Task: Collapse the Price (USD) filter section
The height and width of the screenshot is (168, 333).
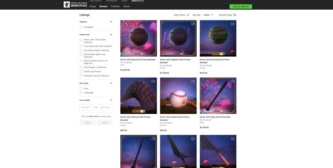Action: [x=111, y=100]
